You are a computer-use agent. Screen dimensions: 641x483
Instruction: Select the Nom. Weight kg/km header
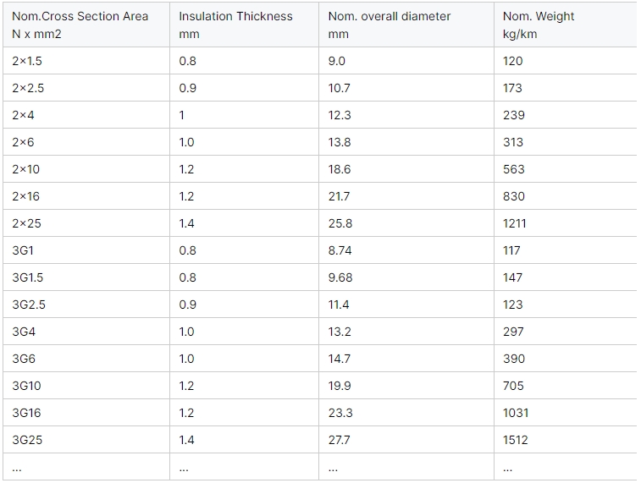566,25
